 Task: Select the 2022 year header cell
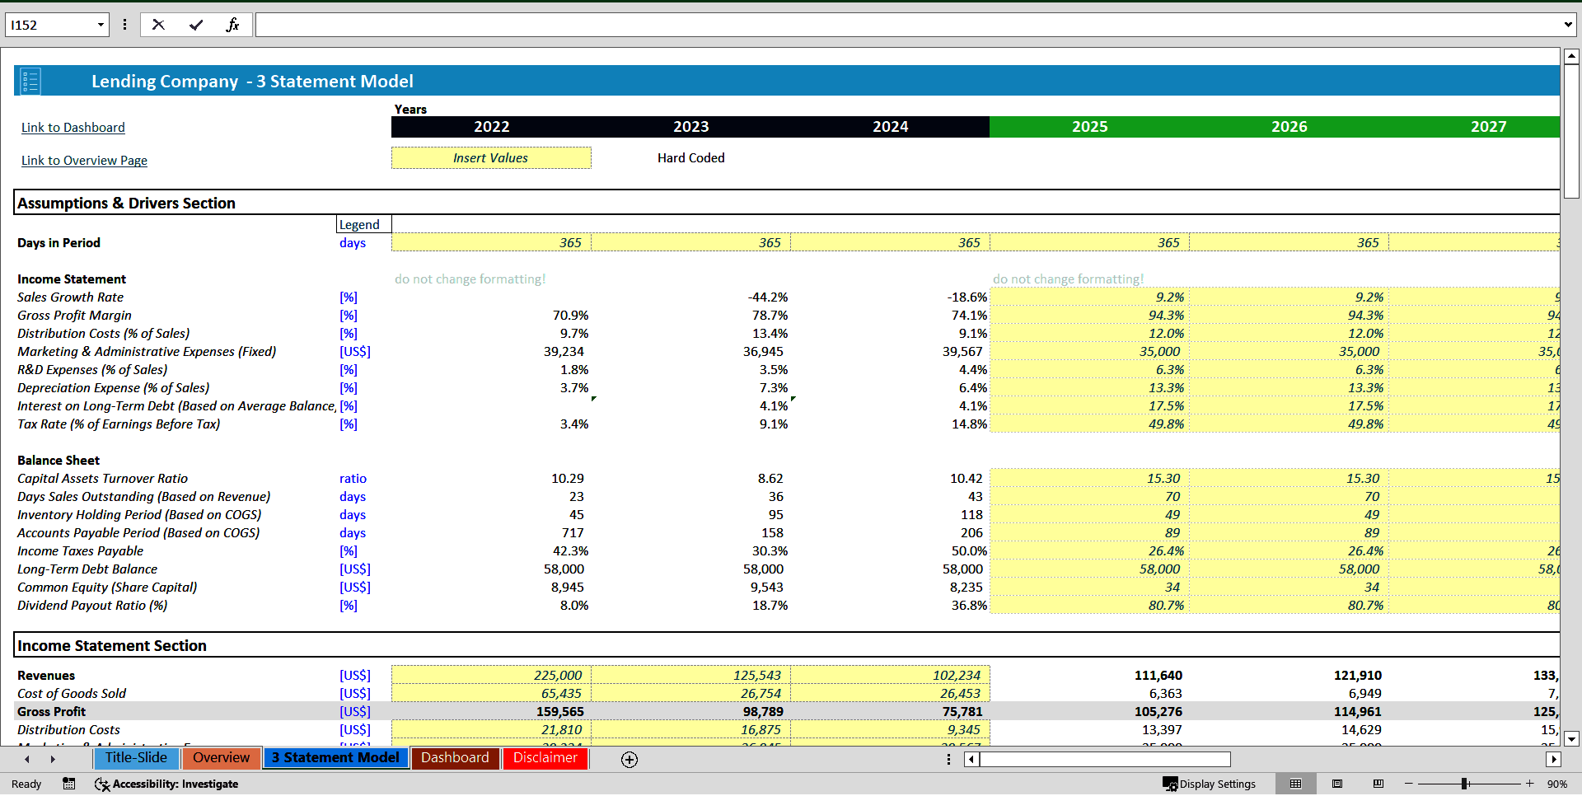[x=491, y=127]
